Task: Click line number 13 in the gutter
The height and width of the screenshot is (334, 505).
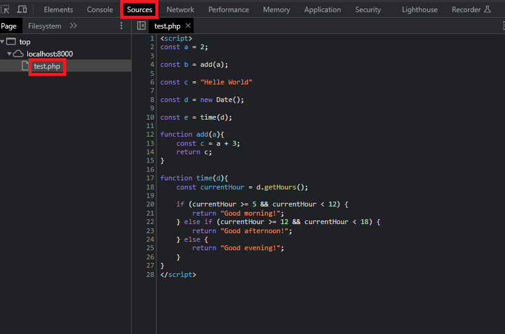Action: (x=150, y=143)
